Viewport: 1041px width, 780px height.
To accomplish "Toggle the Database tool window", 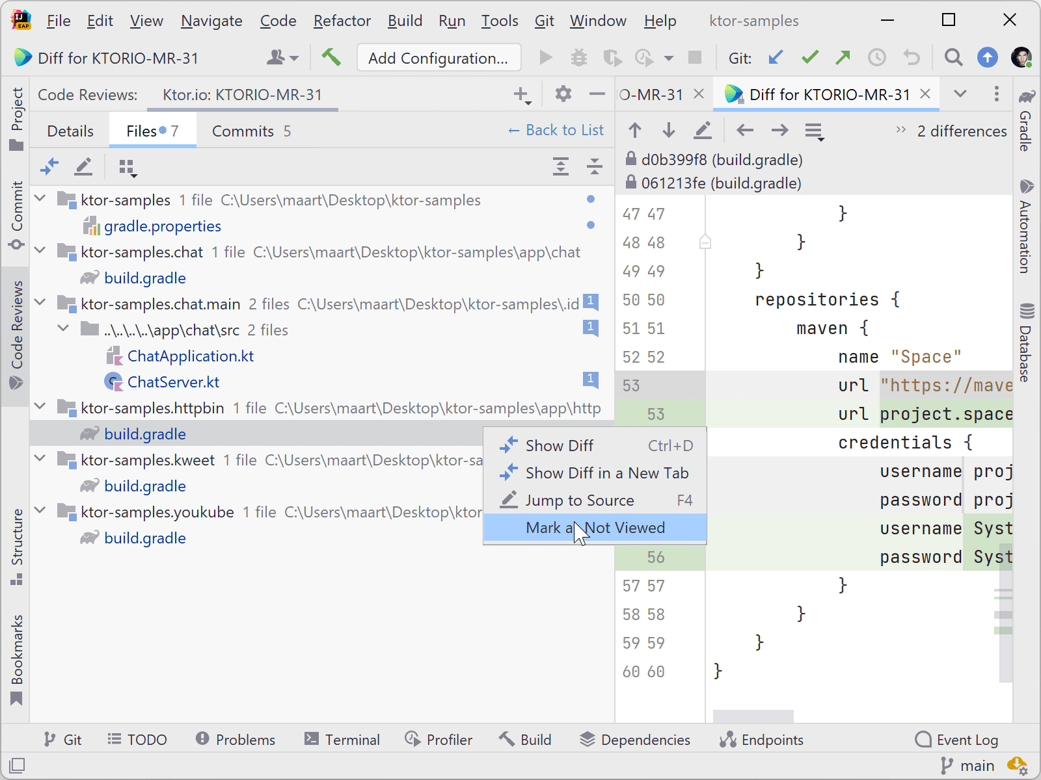I will click(1026, 342).
